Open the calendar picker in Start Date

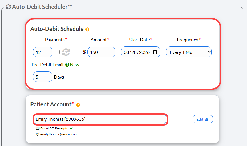point(155,52)
